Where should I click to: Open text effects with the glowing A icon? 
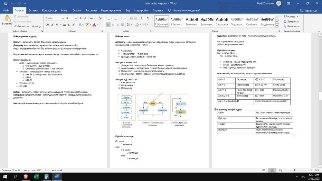[80, 25]
